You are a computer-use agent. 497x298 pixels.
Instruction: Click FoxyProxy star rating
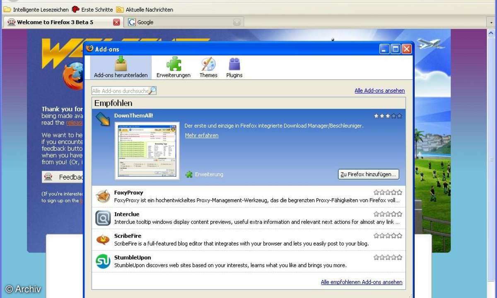(388, 192)
